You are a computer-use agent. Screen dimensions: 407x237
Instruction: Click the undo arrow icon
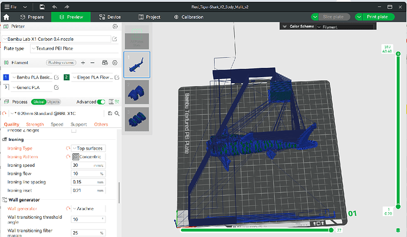tap(54, 7)
